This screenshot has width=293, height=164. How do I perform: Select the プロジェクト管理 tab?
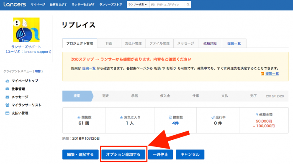click(x=80, y=43)
